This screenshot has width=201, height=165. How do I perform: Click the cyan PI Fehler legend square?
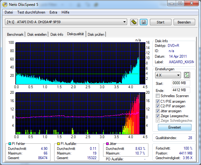[10, 144]
